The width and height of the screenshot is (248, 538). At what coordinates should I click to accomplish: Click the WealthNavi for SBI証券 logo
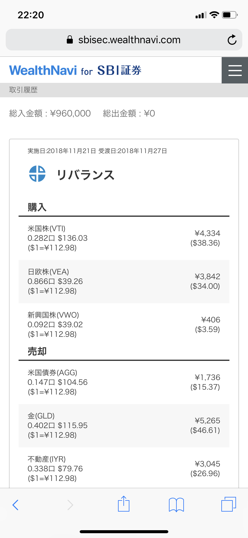75,71
